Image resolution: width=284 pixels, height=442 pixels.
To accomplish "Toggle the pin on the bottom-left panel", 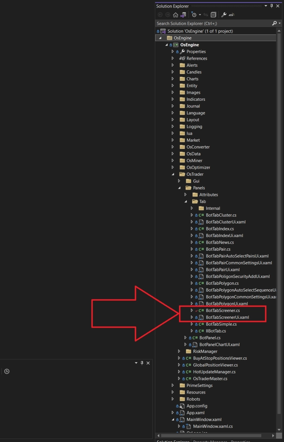I will 142,363.
